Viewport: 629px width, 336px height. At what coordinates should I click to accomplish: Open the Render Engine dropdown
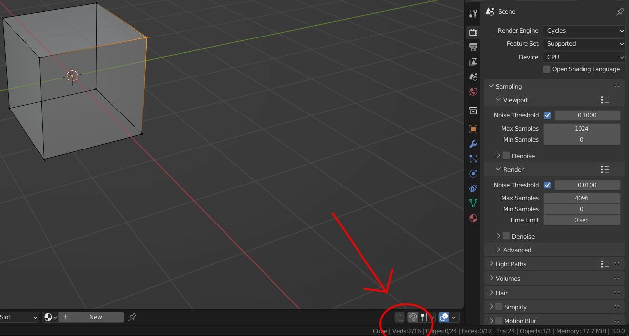[x=584, y=30]
